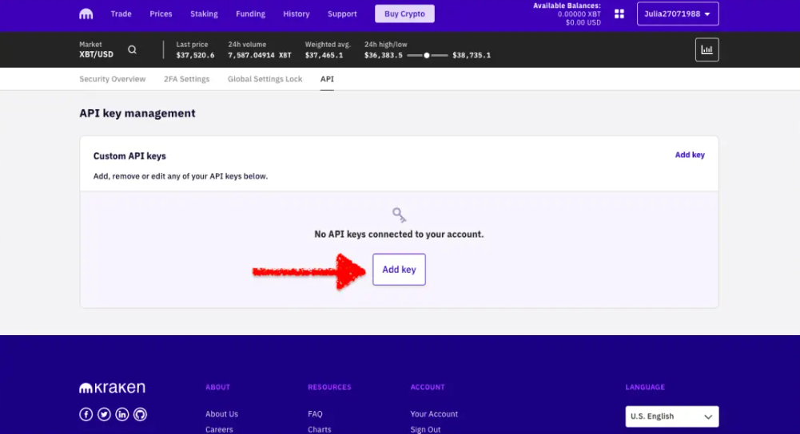Screen dimensions: 800x434
Task: Open the FAQ footer link
Action: pos(315,414)
